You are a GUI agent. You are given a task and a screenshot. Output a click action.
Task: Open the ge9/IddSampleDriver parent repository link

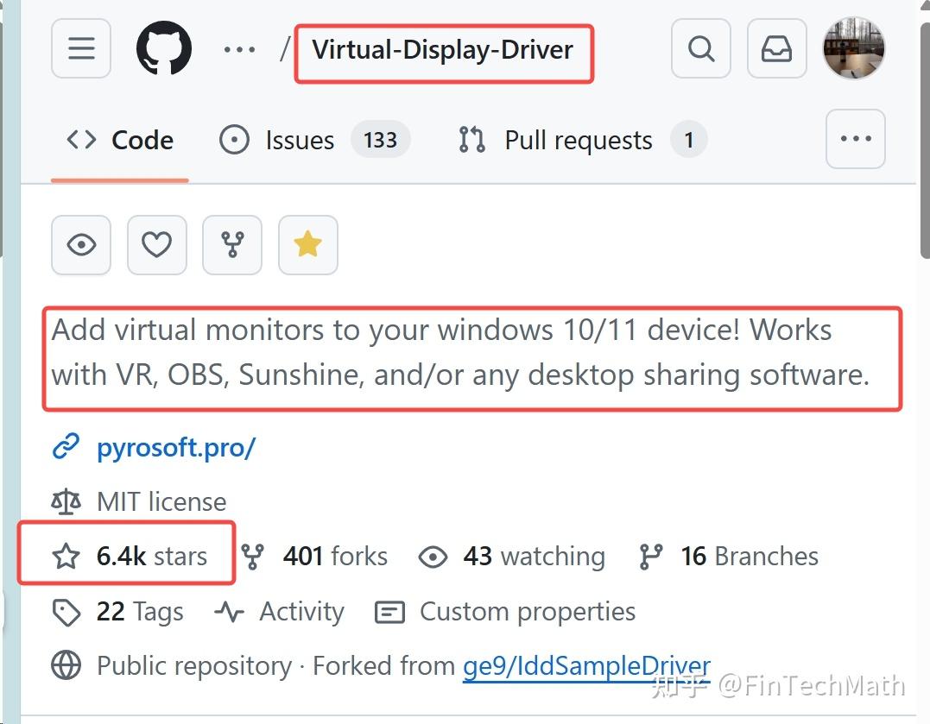tap(586, 665)
